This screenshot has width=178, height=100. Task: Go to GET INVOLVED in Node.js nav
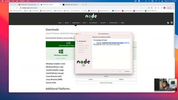tap(93, 23)
